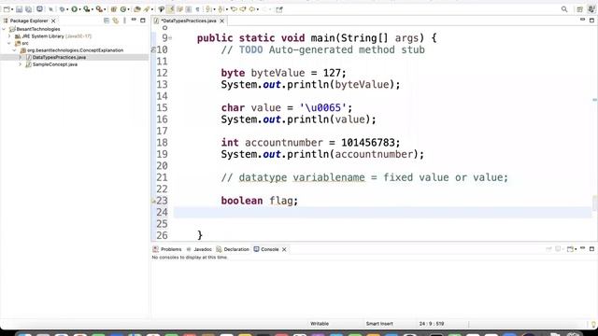Toggle Pin Editor icon in toolbar

279,9
